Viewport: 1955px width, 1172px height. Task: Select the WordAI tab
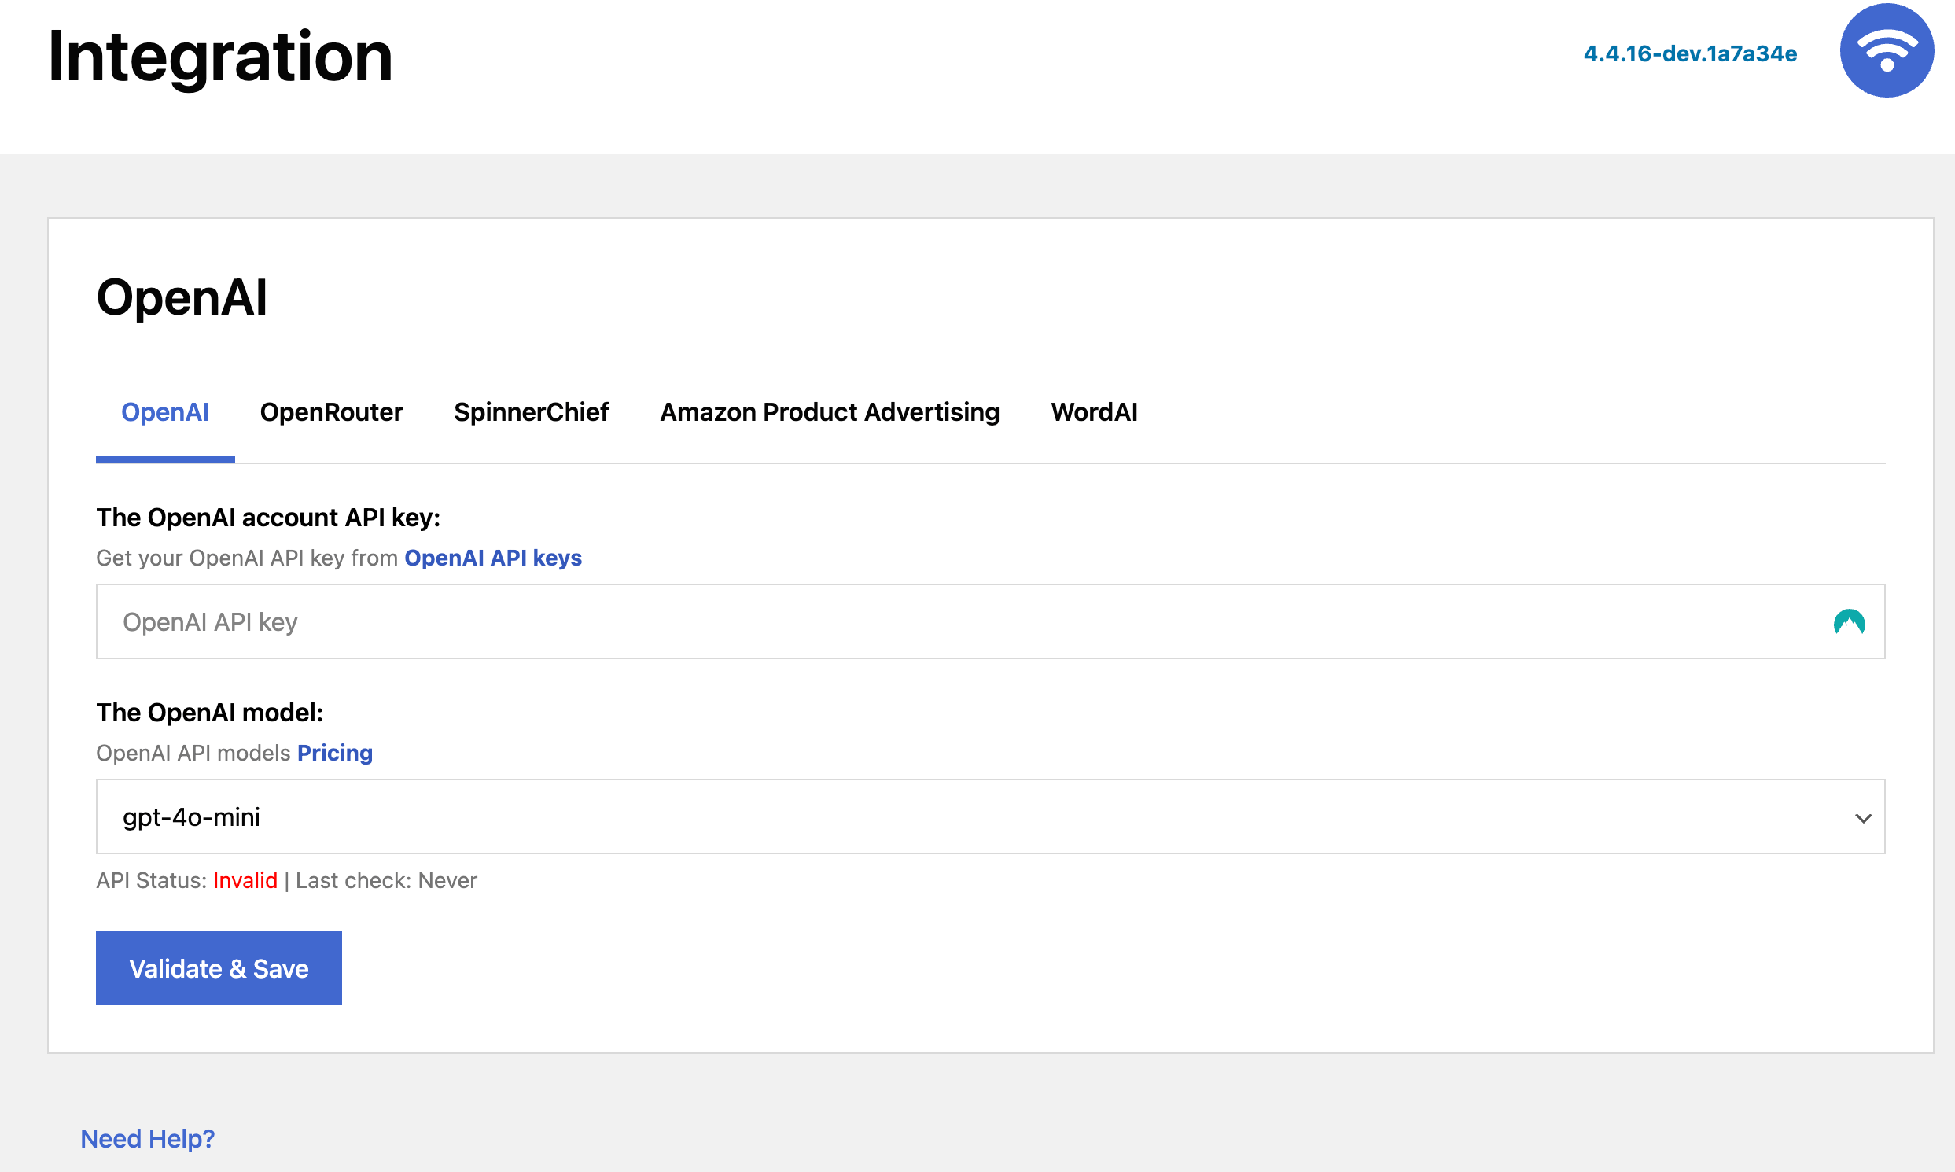click(1094, 412)
